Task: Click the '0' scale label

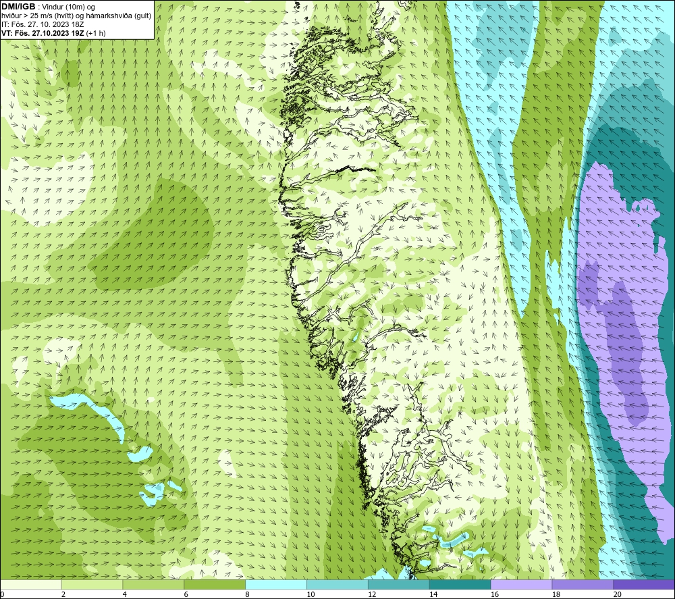Action: tap(2, 595)
